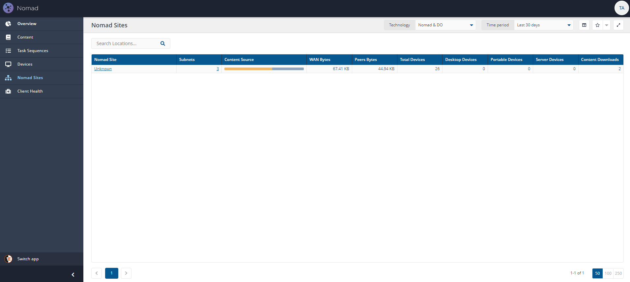The height and width of the screenshot is (282, 630).
Task: Open the Overview menu item
Action: click(42, 24)
